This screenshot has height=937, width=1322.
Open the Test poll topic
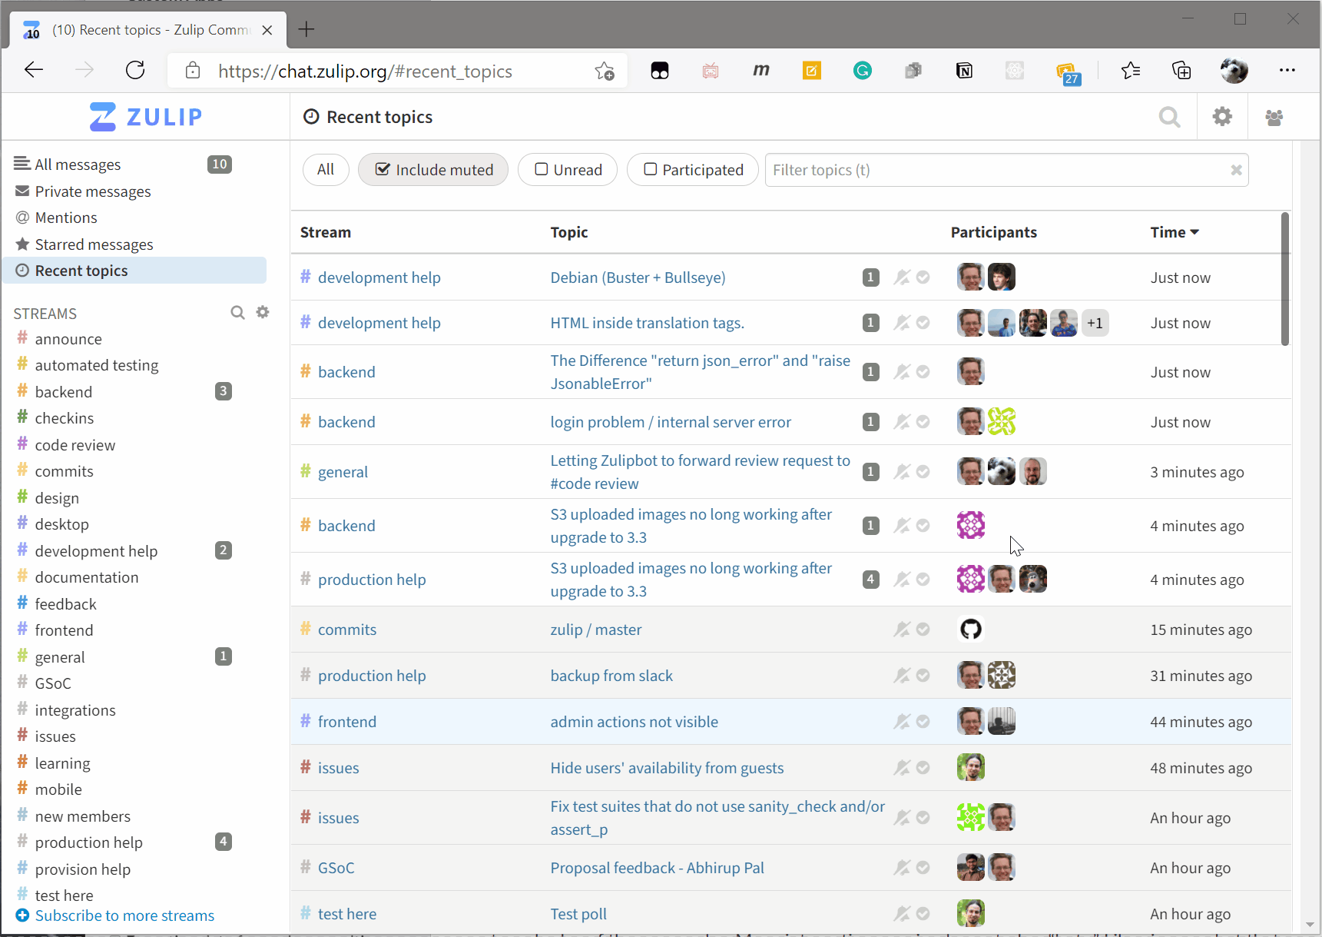pos(578,914)
